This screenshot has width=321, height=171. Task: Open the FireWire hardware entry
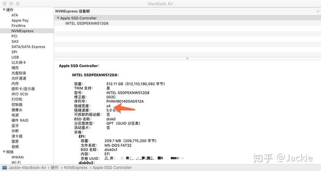(18, 26)
